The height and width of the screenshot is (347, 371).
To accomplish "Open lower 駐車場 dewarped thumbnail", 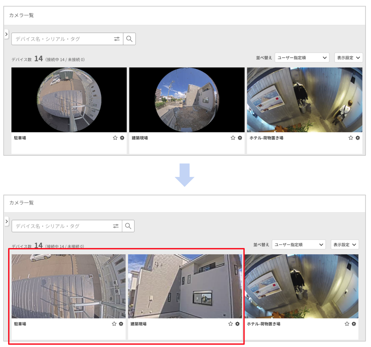I will click(68, 286).
